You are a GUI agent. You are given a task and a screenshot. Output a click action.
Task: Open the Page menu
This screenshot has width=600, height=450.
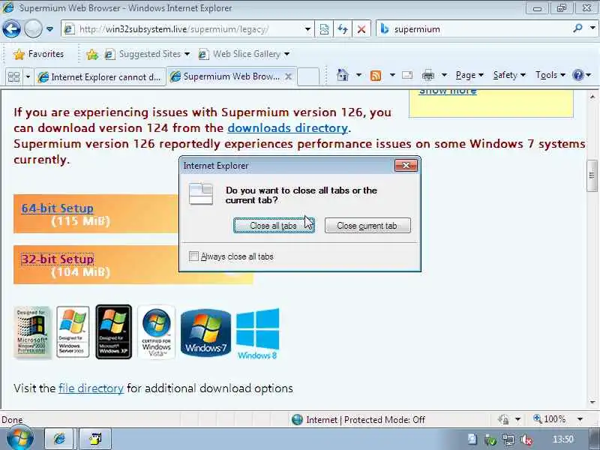469,75
